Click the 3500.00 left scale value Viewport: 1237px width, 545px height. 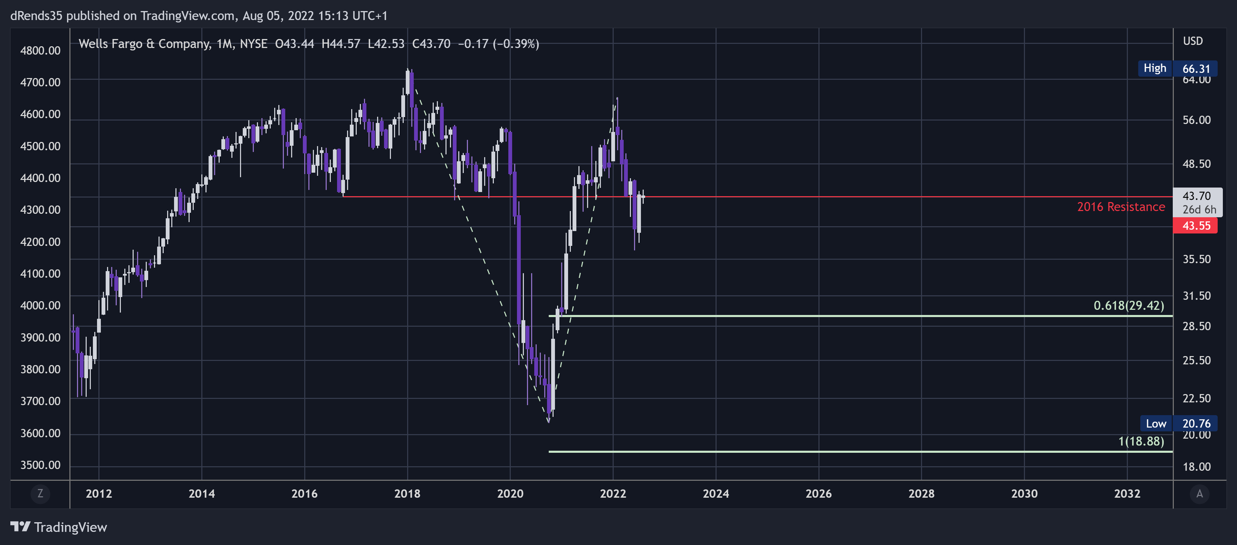click(40, 464)
